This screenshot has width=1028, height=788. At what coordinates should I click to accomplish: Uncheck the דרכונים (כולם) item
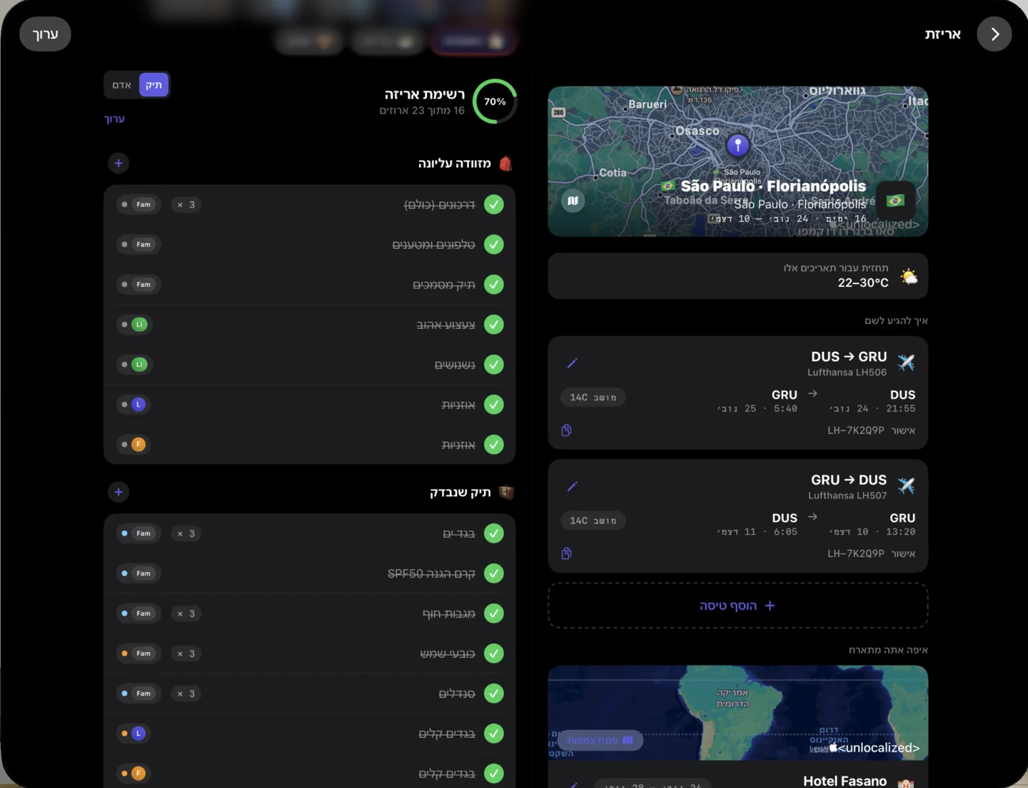coord(494,205)
